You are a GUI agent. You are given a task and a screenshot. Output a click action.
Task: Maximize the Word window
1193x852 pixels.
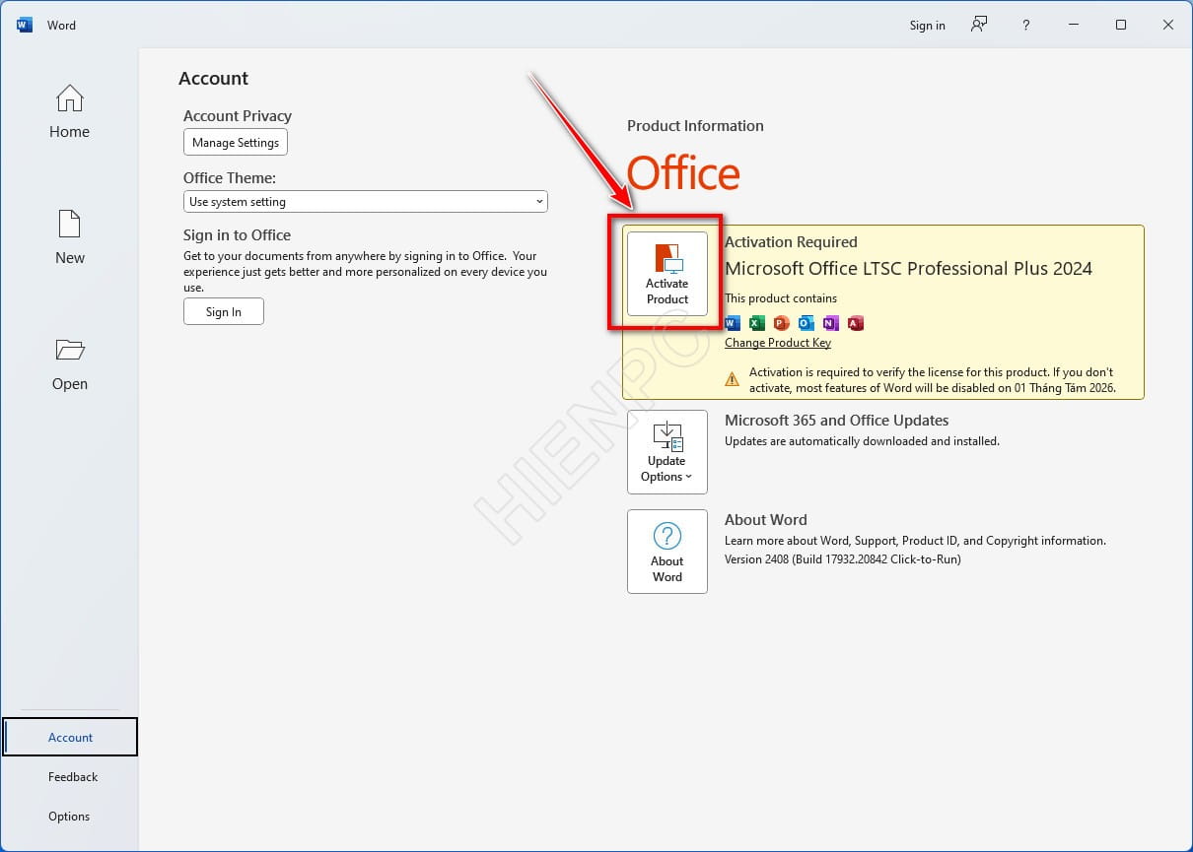click(x=1121, y=25)
